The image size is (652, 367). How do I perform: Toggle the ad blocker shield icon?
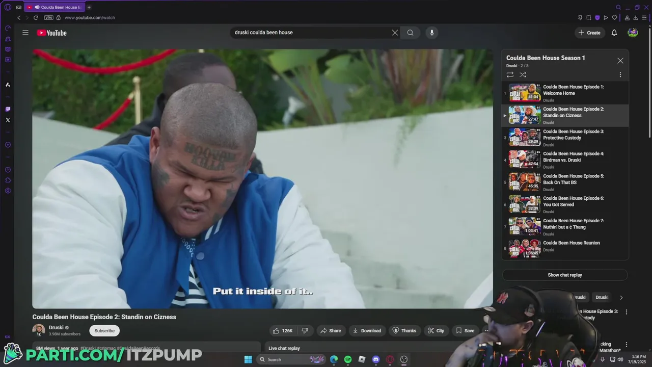coord(597,17)
